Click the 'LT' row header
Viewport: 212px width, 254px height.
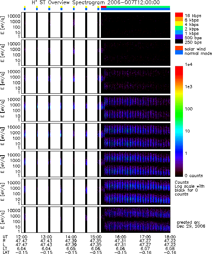click(5, 249)
